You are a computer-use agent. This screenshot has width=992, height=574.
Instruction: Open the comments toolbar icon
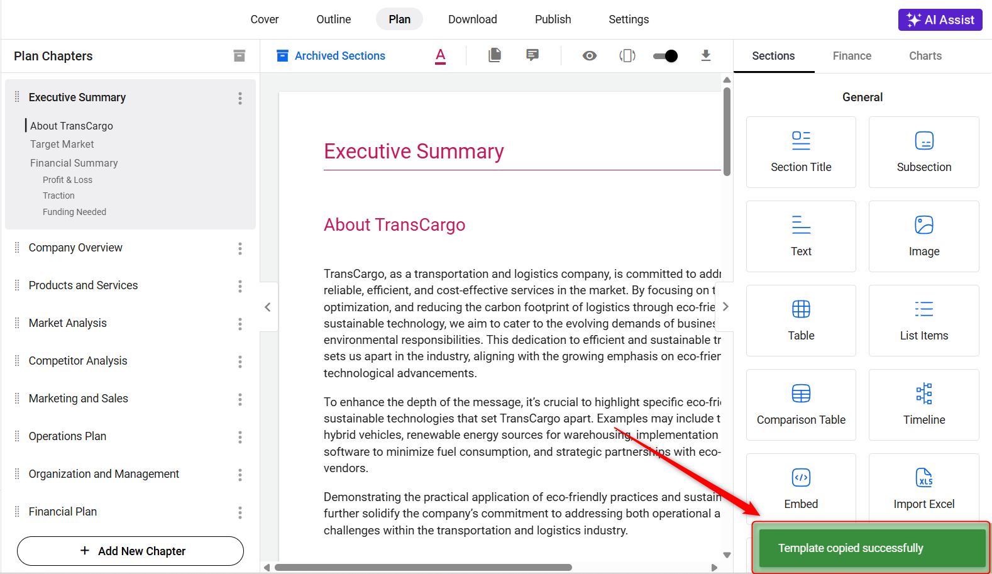(532, 55)
